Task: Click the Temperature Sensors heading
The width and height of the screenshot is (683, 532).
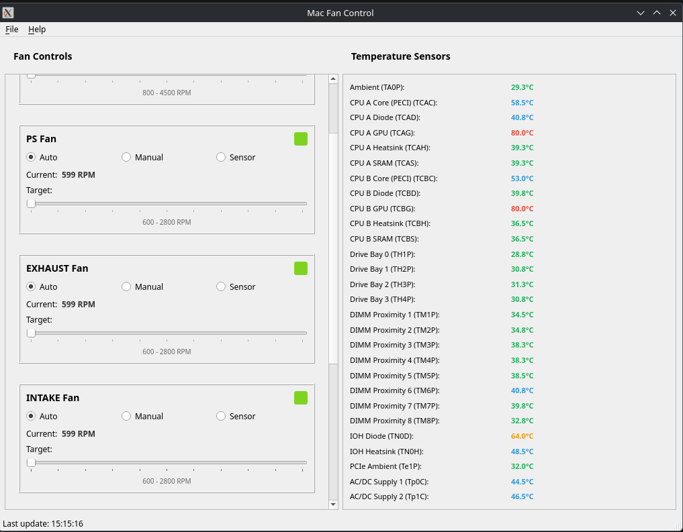Action: [401, 56]
